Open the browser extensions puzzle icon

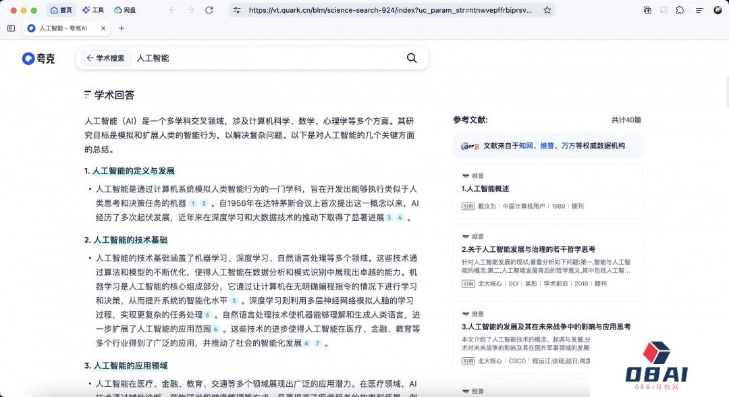680,10
